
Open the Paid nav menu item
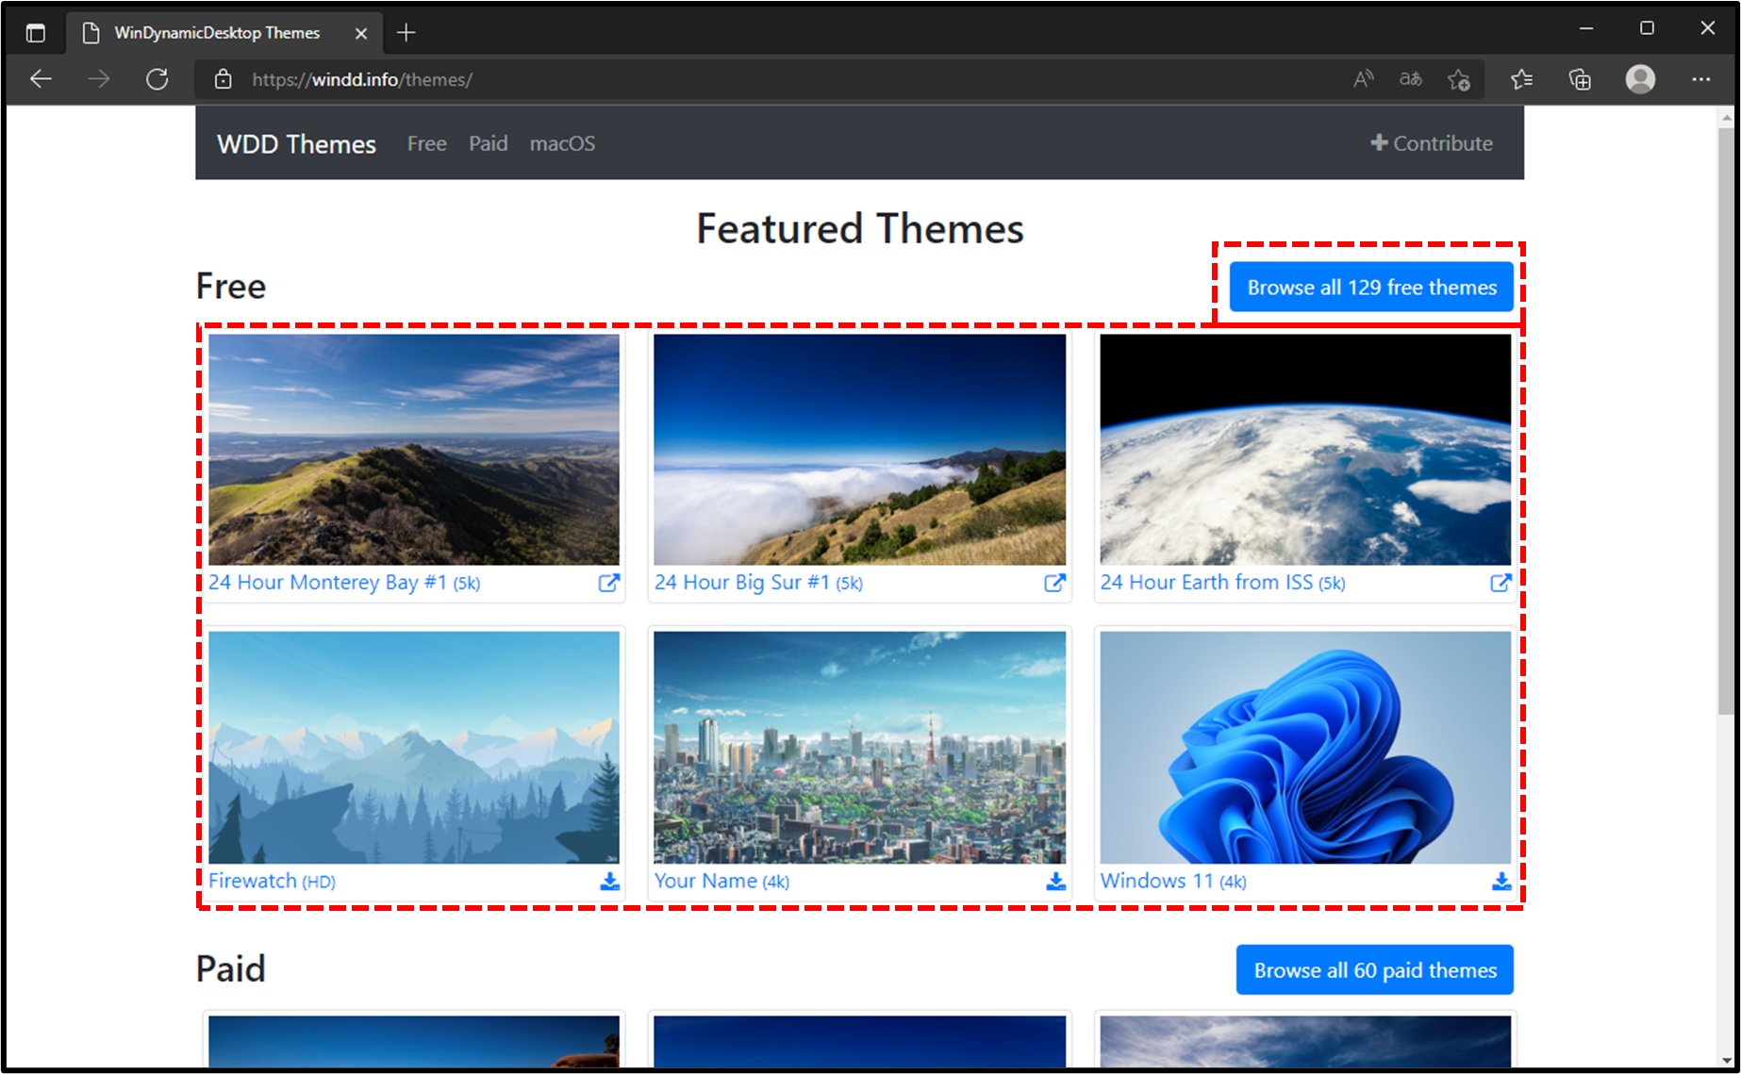click(x=489, y=143)
